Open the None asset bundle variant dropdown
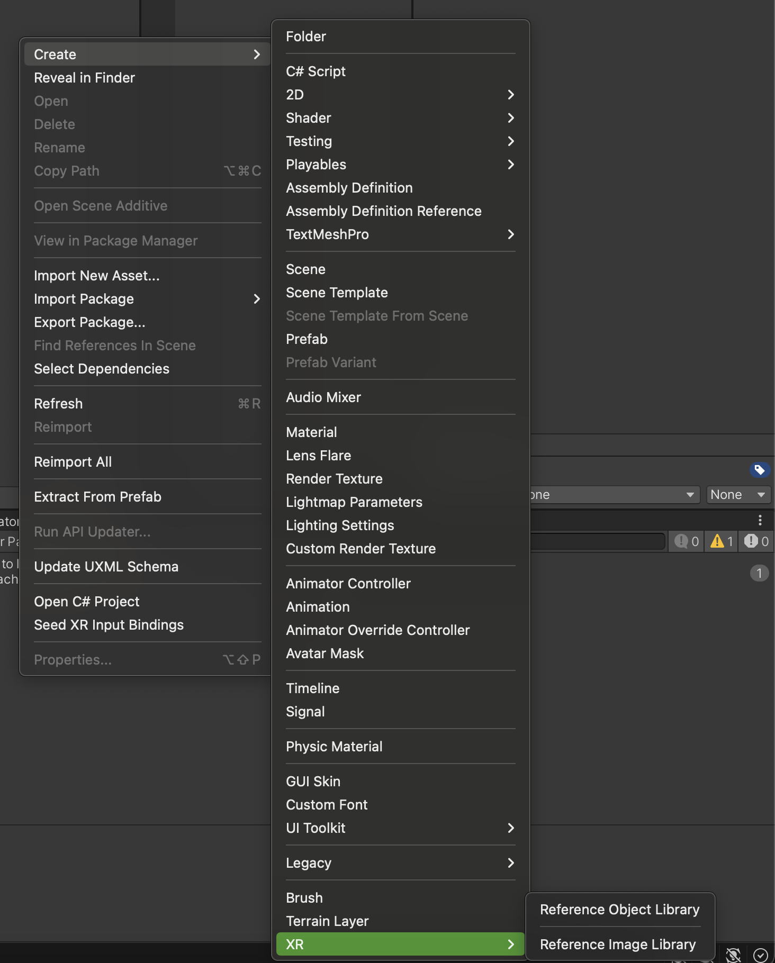 pyautogui.click(x=738, y=495)
